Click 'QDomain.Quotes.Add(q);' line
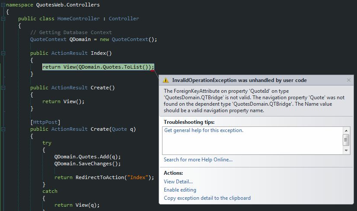The height and width of the screenshot is (211, 357). coord(87,157)
